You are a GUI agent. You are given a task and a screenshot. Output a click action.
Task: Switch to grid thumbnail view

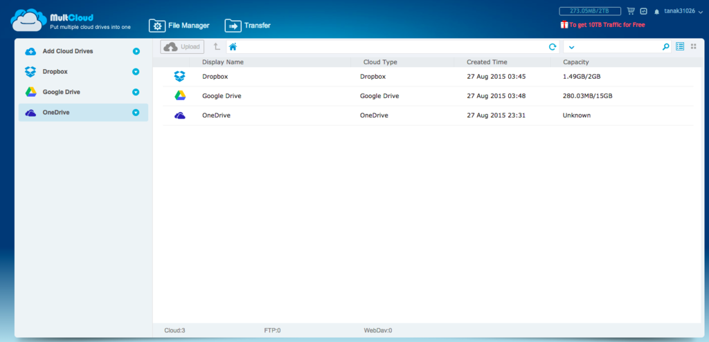point(694,46)
